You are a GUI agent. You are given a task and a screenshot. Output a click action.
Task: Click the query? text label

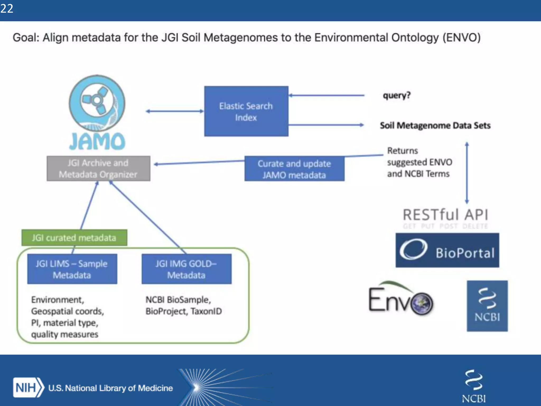point(397,95)
